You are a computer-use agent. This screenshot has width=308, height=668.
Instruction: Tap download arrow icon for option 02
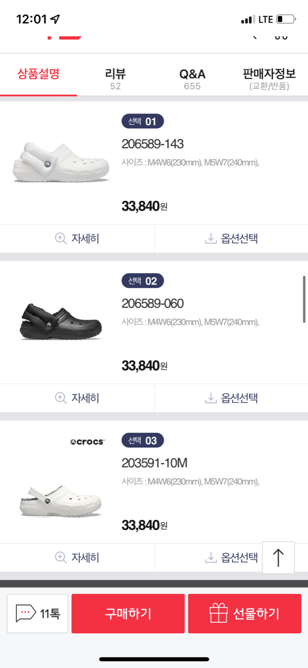tap(211, 398)
